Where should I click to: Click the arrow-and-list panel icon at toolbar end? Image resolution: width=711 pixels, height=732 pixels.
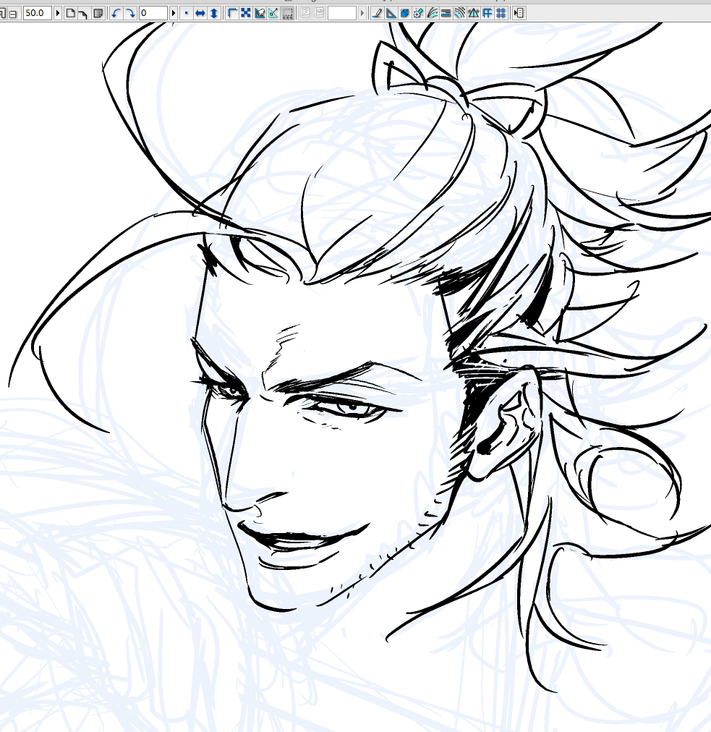[x=519, y=13]
